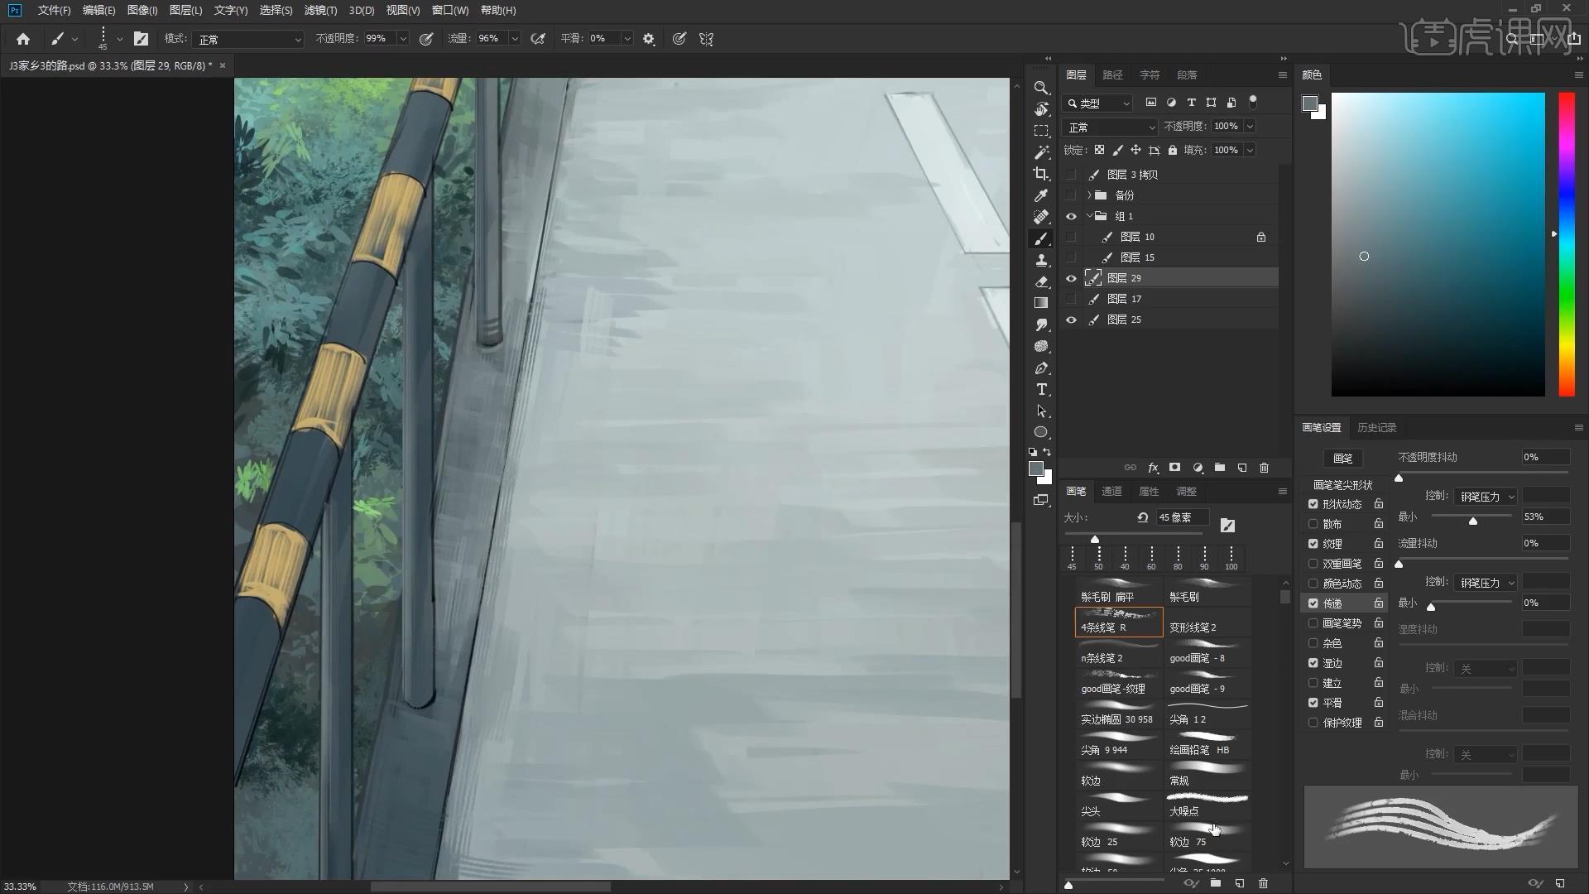This screenshot has height=894, width=1589.
Task: Select brush preset 4条线笔 R
Action: point(1118,622)
